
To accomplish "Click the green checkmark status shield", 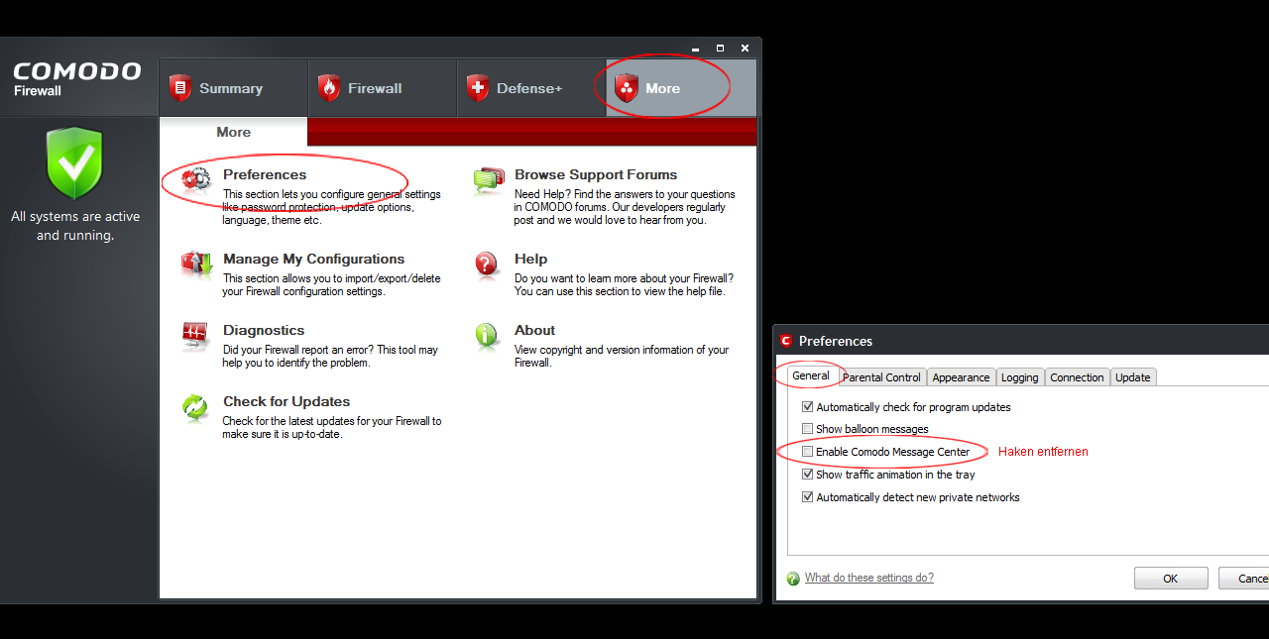I will click(x=75, y=162).
